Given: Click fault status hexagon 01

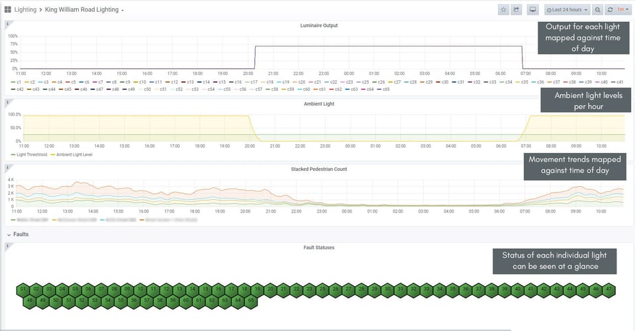Looking at the screenshot, I should click(x=23, y=289).
